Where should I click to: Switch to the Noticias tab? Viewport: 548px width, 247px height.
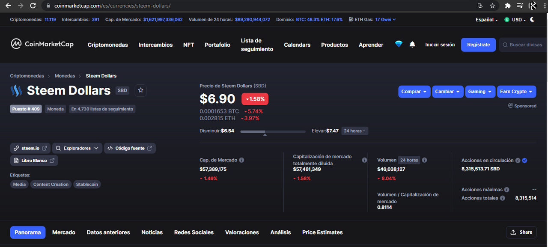152,232
